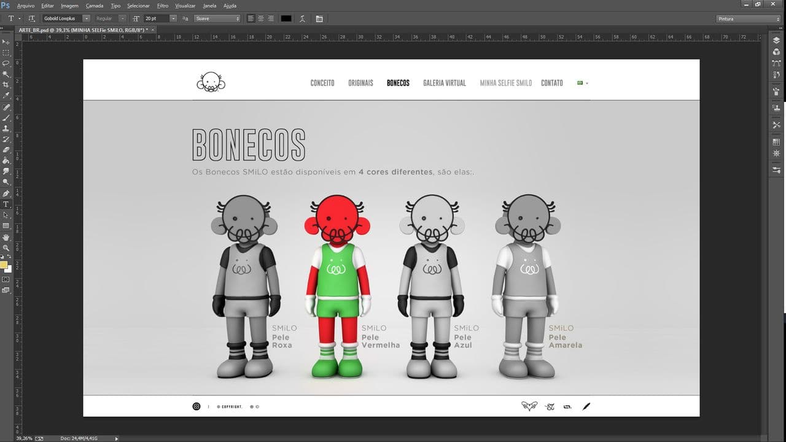Edit the 20 pt font size field

click(155, 18)
